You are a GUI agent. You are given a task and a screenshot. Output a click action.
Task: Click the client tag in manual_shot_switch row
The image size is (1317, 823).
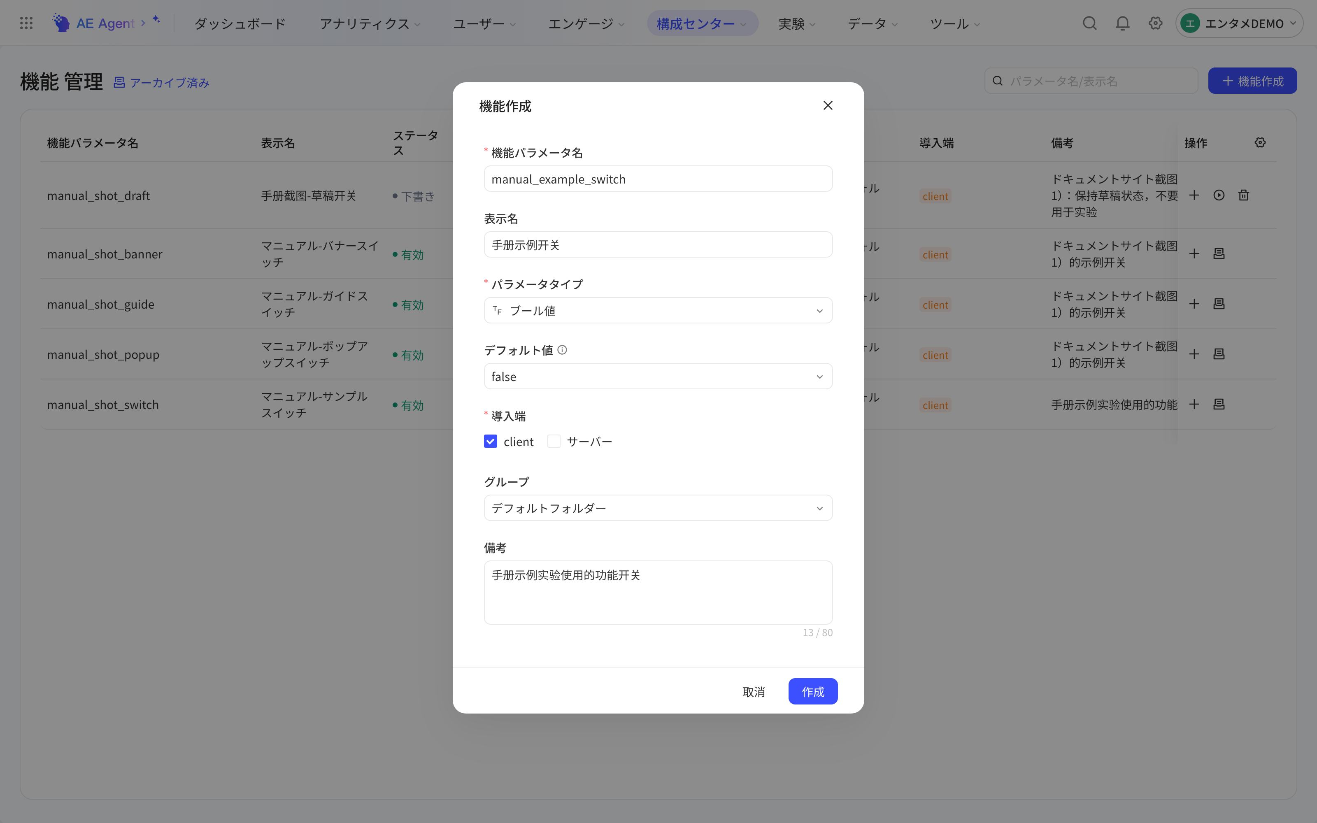935,405
